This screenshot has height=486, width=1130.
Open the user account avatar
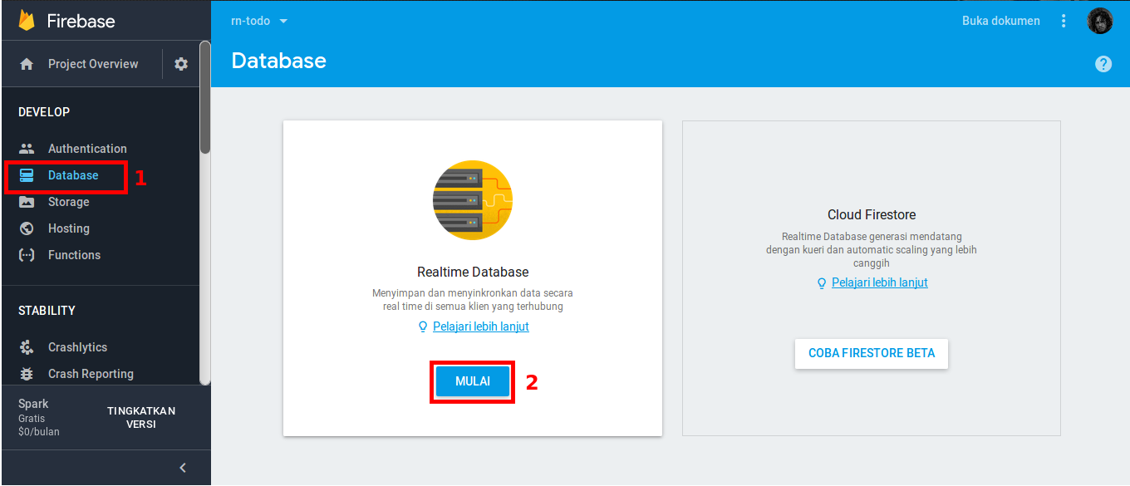coord(1099,21)
